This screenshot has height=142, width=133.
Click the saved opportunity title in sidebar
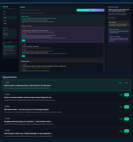(9, 47)
